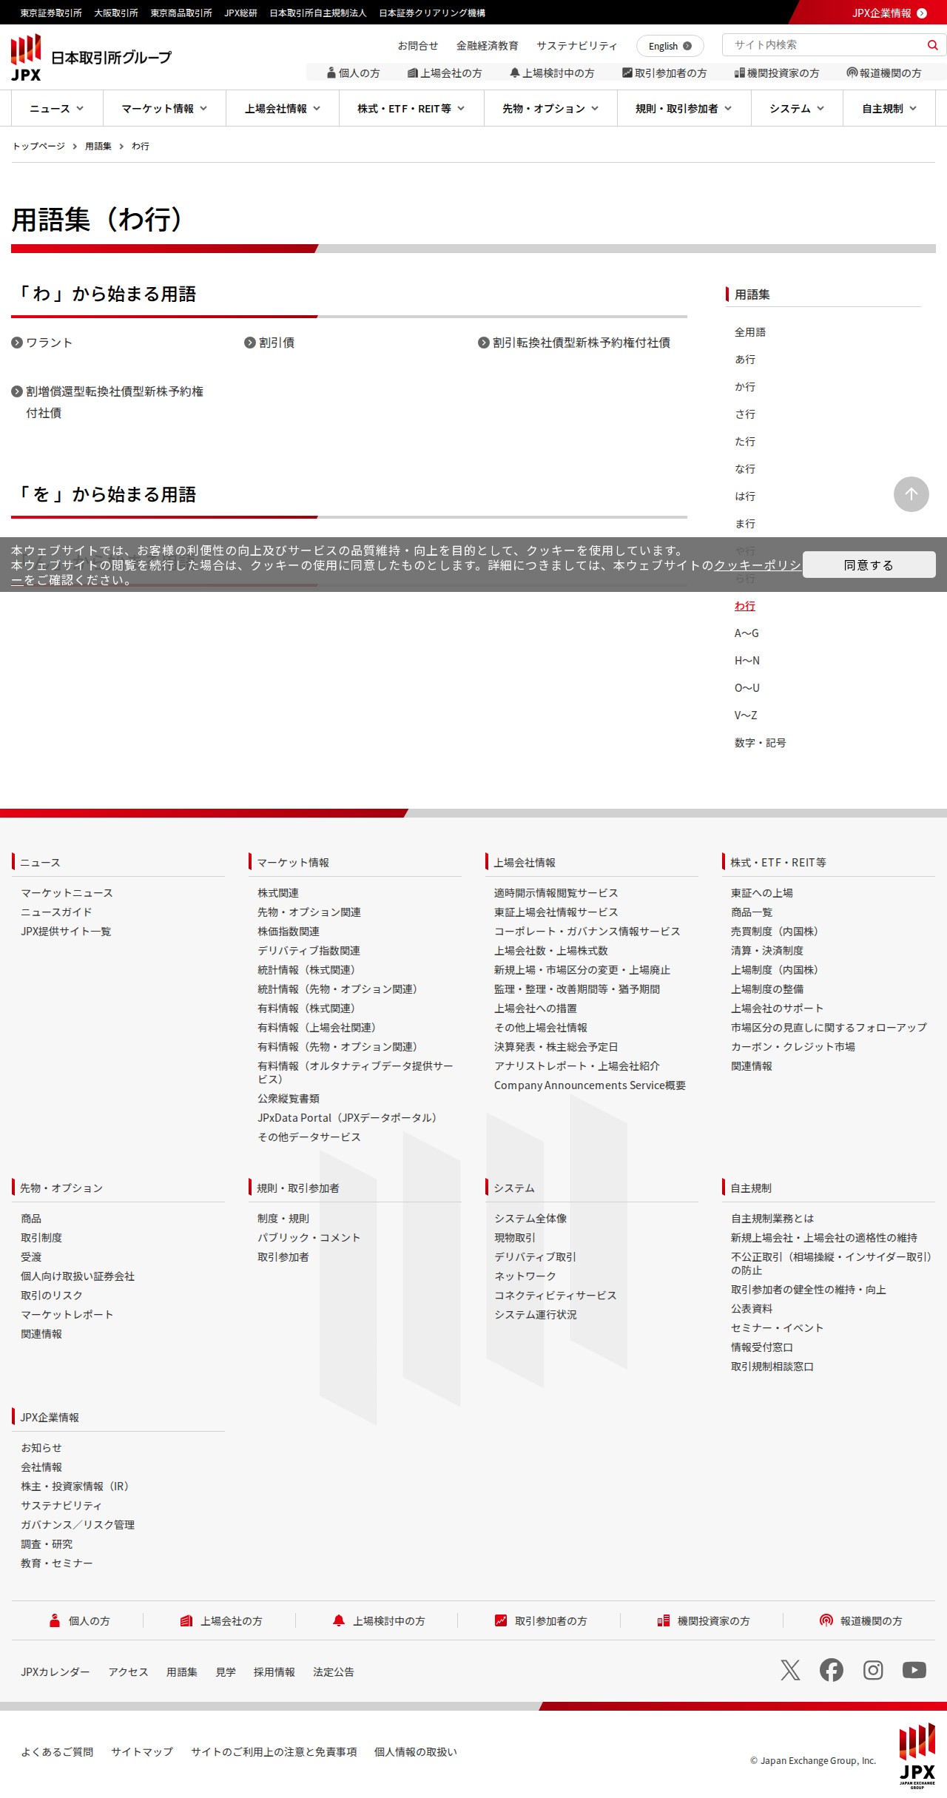This screenshot has height=1798, width=947.
Task: Open the サステナビリティ header link
Action: click(577, 46)
